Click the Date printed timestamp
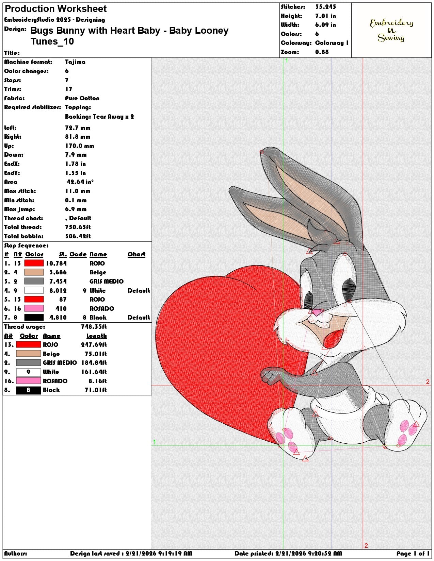The height and width of the screenshot is (561, 434). 288,554
